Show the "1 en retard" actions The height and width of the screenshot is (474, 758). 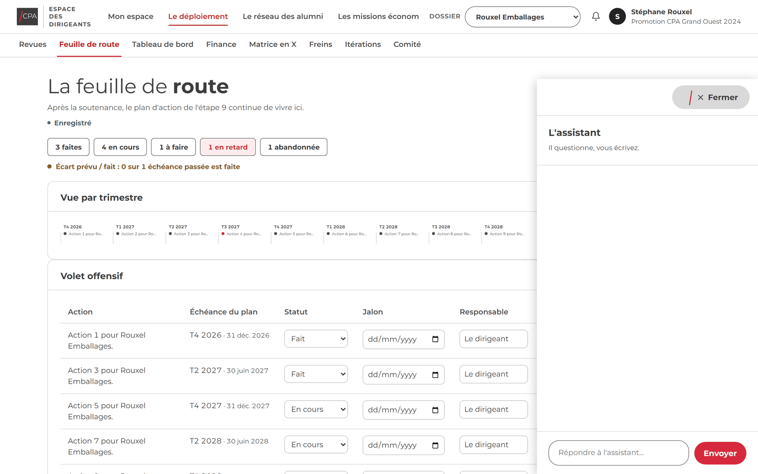tap(228, 147)
